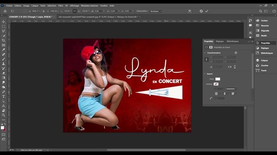Switch to the Réglages tab

point(220,41)
